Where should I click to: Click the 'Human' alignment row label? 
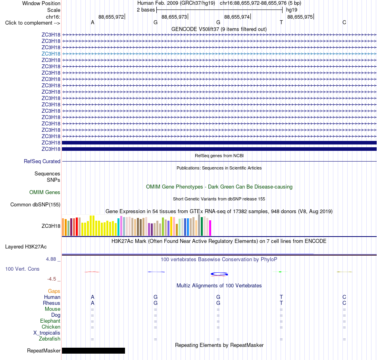[52, 297]
